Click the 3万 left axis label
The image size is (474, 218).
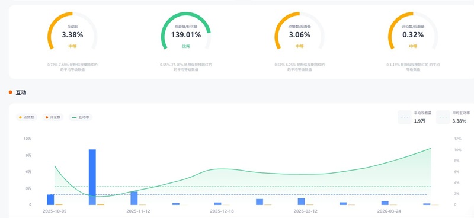tap(28, 188)
